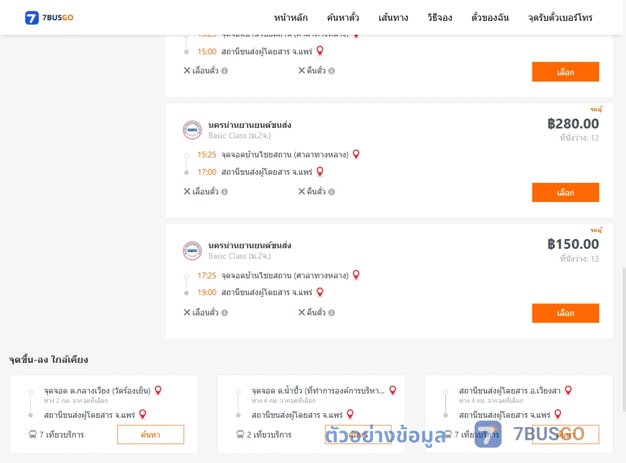Click info icon next to คืนตั๋ว in ฿280 trip
626x463 pixels.
[x=332, y=192]
